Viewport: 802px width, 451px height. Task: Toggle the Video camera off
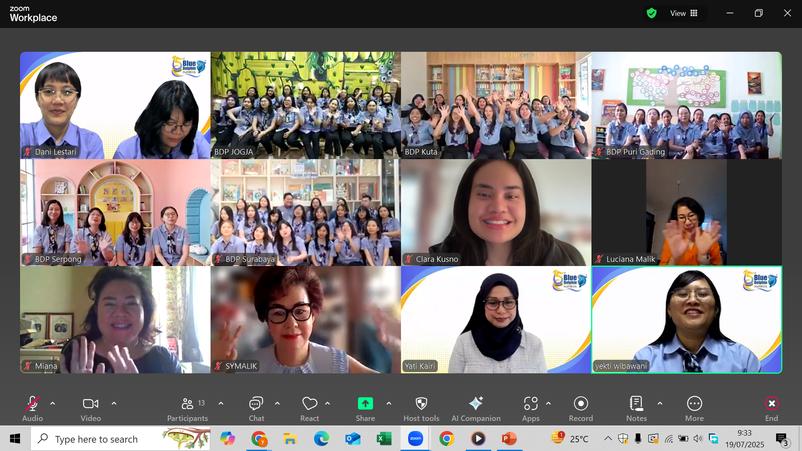pyautogui.click(x=91, y=404)
